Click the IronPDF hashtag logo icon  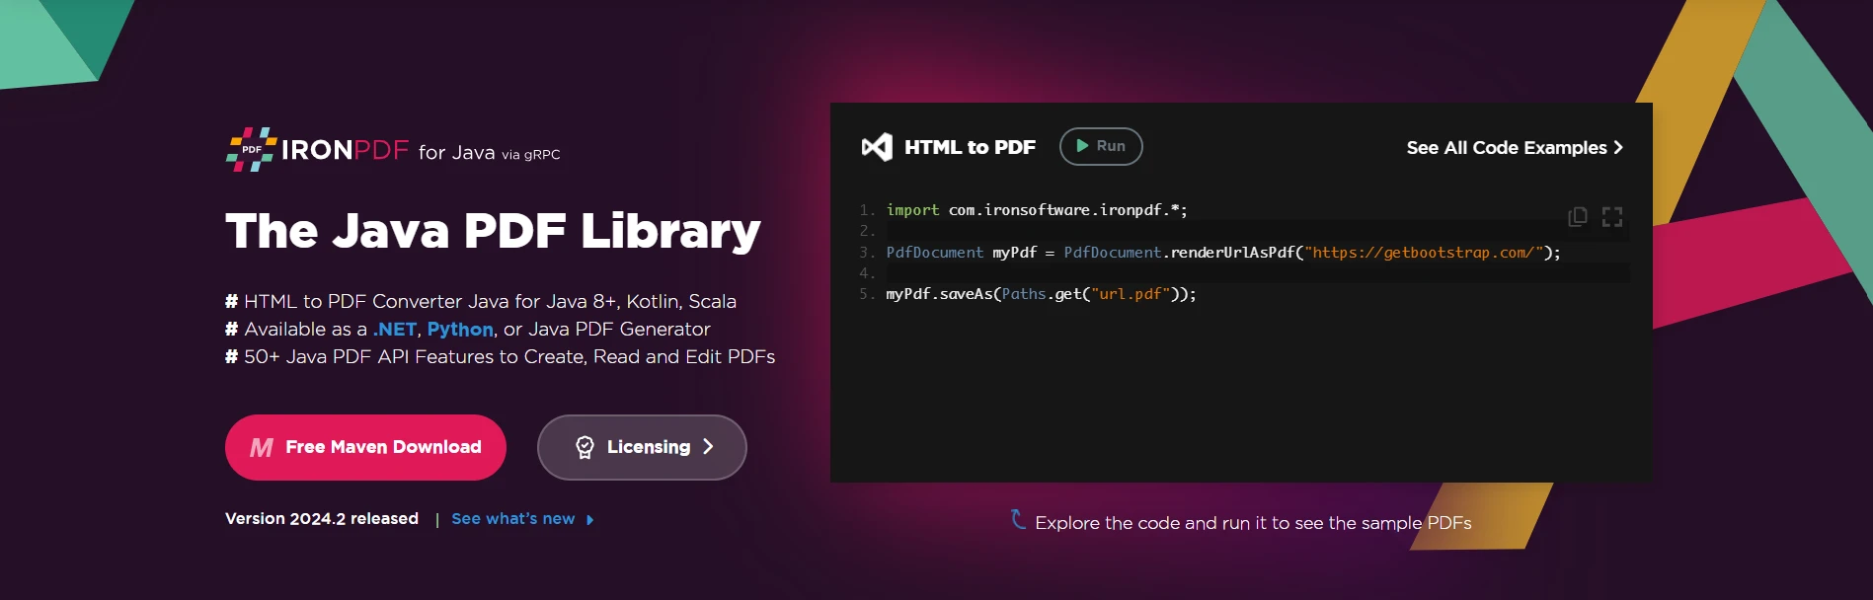point(252,149)
